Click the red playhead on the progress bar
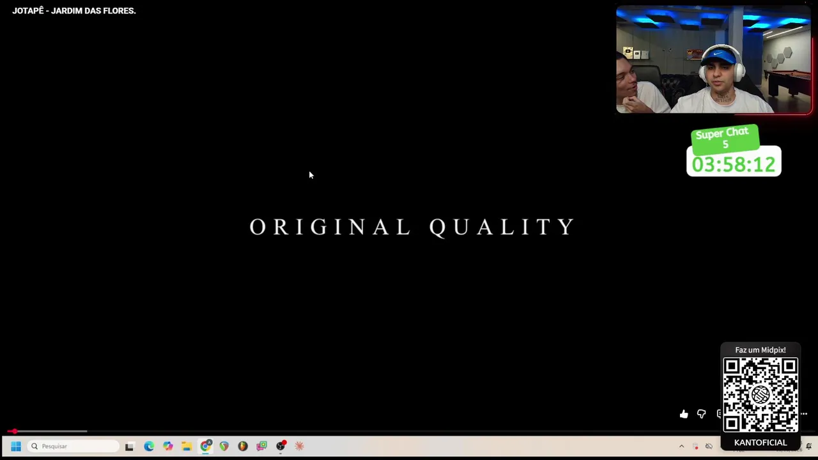Image resolution: width=818 pixels, height=460 pixels. [x=14, y=432]
